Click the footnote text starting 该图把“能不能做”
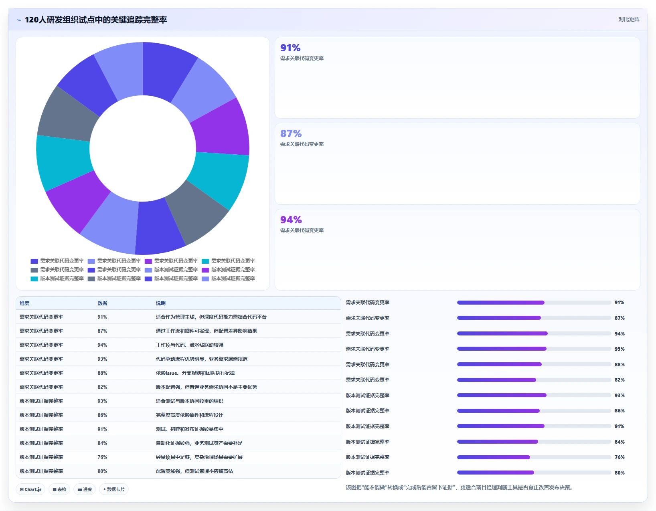 (460, 487)
